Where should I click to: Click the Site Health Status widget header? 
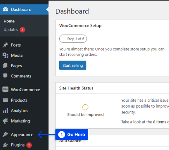coord(112,88)
